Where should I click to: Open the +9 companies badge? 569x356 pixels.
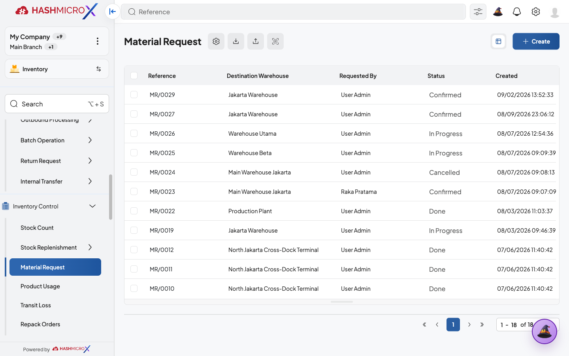(59, 37)
